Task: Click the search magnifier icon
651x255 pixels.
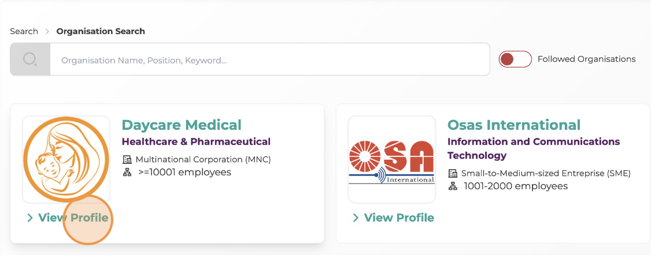Action: point(30,59)
